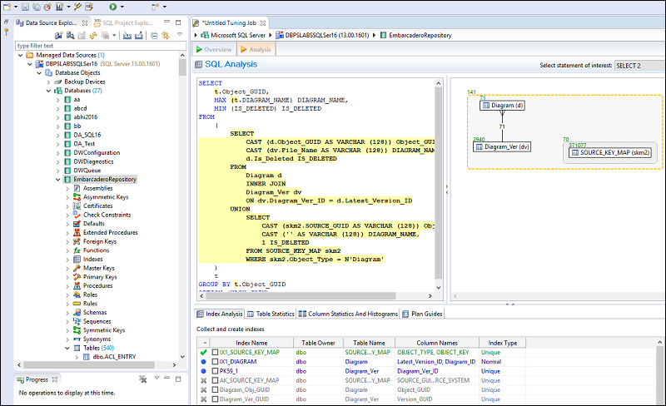Screen dimensions: 666x406
Task: Click the Refresh arrows icon in explorer toolbar
Action: (x=93, y=35)
